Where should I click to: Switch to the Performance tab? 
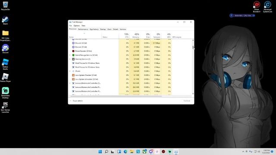83,29
